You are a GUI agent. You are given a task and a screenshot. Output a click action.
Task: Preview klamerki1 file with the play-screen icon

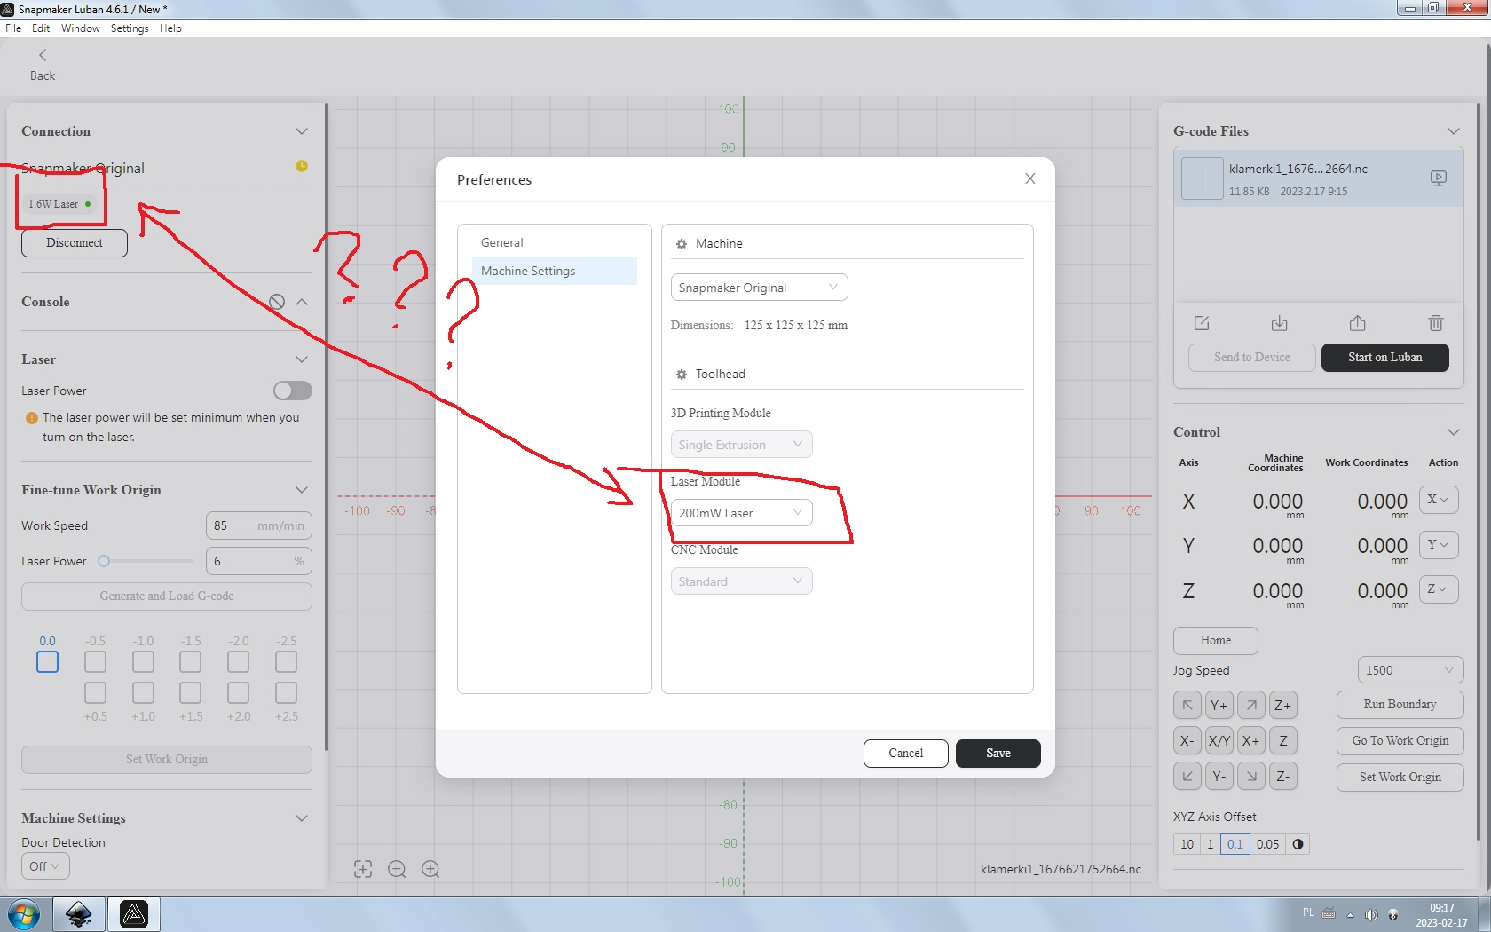coord(1439,178)
